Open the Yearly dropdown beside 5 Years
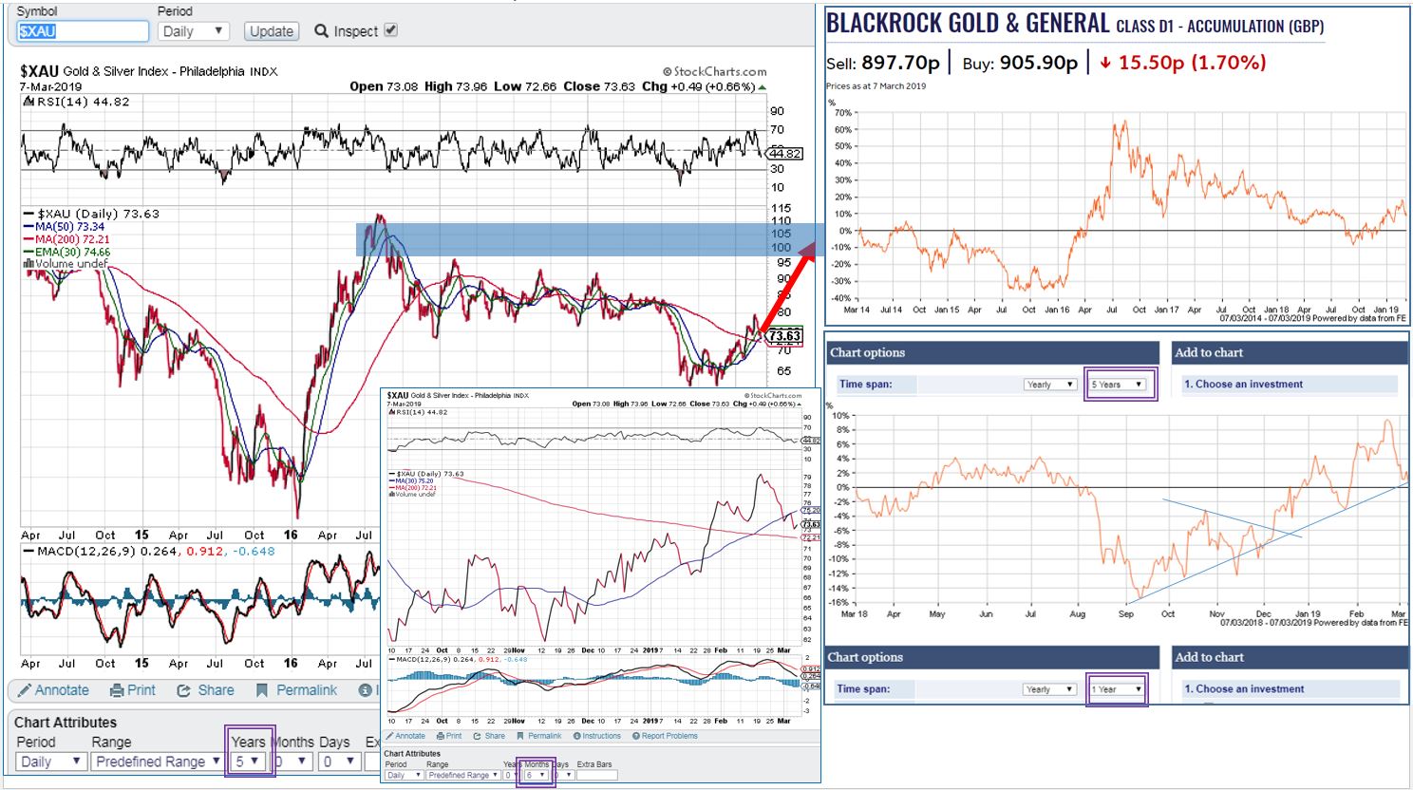 (x=1049, y=385)
